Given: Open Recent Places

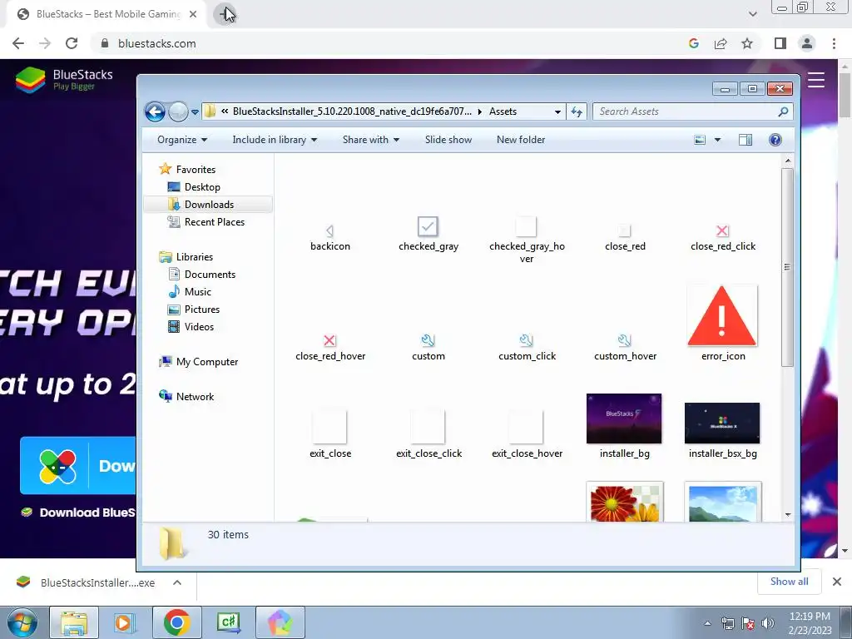Looking at the screenshot, I should (206, 221).
